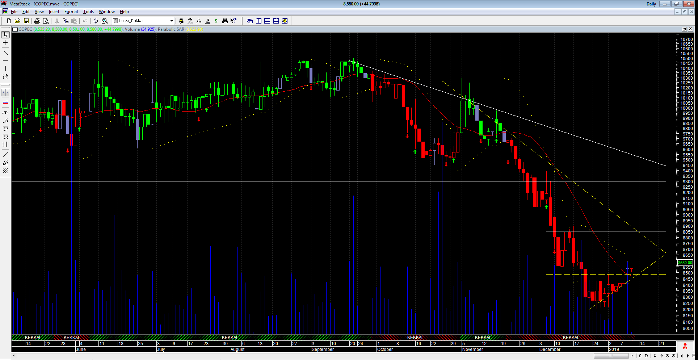Open the Tools menu
The image size is (698, 360).
(x=88, y=12)
